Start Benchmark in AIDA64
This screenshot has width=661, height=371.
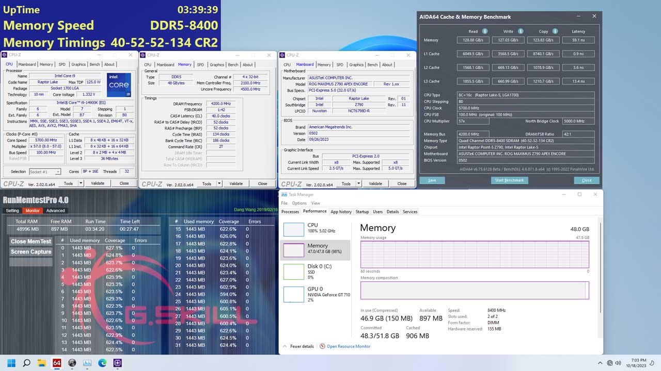click(x=510, y=180)
